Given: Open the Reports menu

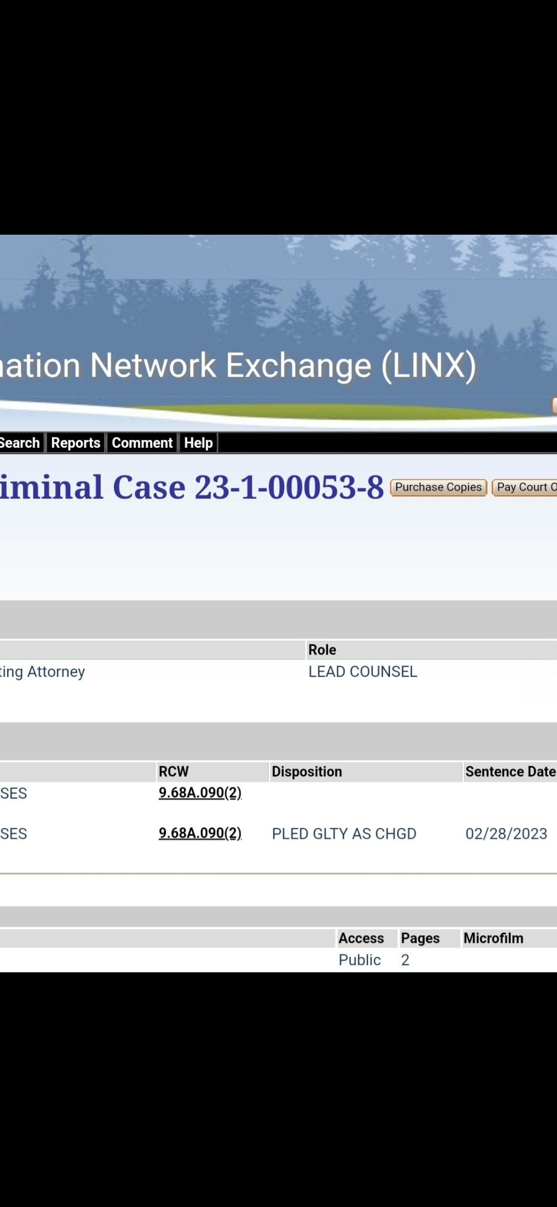Looking at the screenshot, I should pos(76,443).
